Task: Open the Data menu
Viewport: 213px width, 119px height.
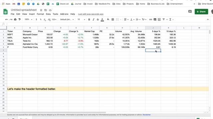Action: 48,14
